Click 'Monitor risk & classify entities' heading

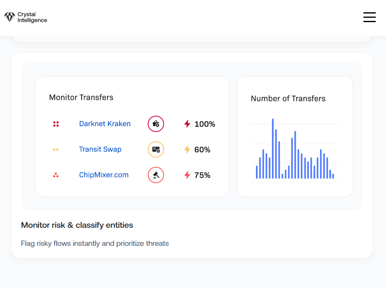[77, 225]
